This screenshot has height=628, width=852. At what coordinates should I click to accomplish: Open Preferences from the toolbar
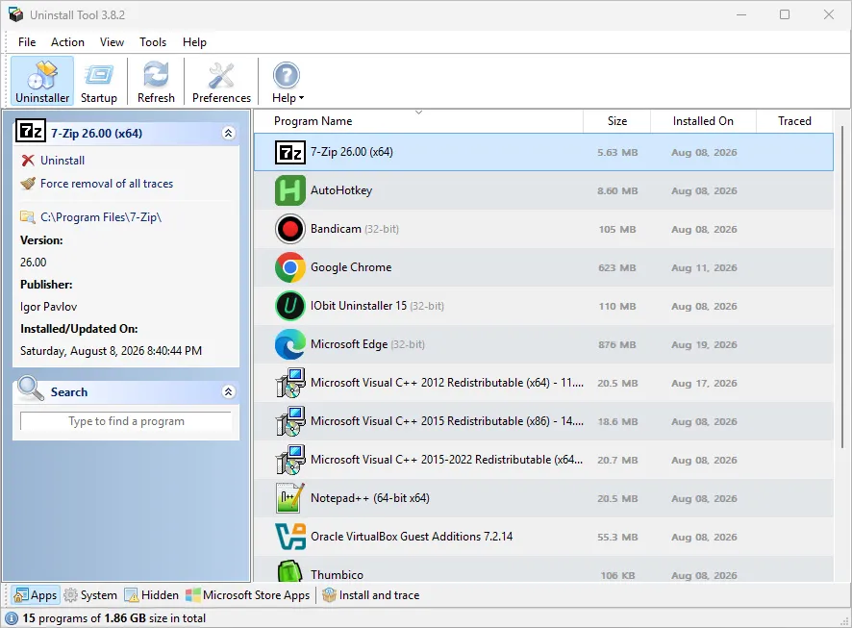[221, 82]
